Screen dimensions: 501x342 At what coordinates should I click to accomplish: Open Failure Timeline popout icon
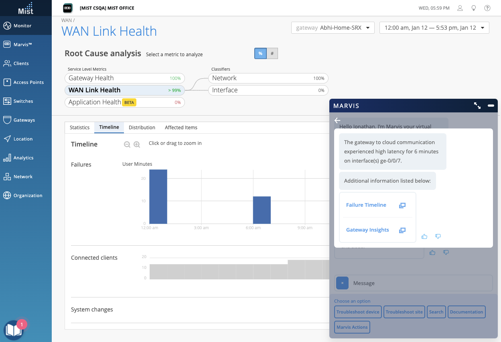point(402,205)
